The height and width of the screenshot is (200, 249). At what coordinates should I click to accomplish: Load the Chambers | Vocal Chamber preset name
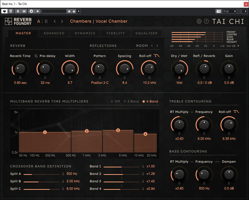pos(99,21)
